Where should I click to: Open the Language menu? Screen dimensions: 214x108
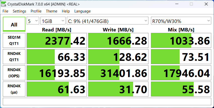click(82, 11)
